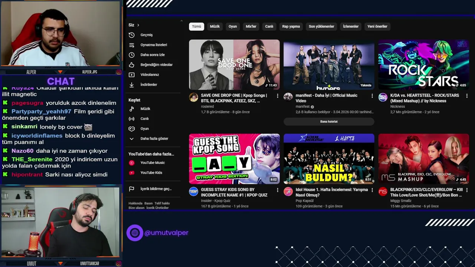This screenshot has height=267, width=475.
Task: Open options menu for GUESS STRAY KIDS SONG video
Action: pos(277,190)
